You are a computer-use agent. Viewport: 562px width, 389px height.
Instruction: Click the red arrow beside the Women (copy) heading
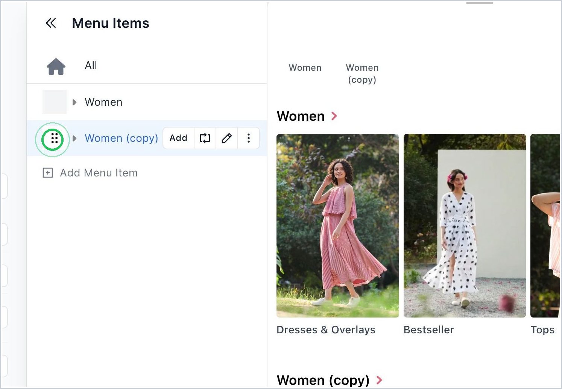point(379,380)
